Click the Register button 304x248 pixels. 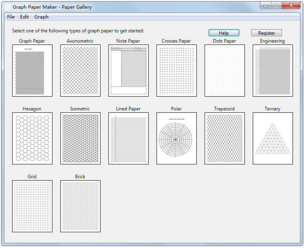(x=267, y=33)
